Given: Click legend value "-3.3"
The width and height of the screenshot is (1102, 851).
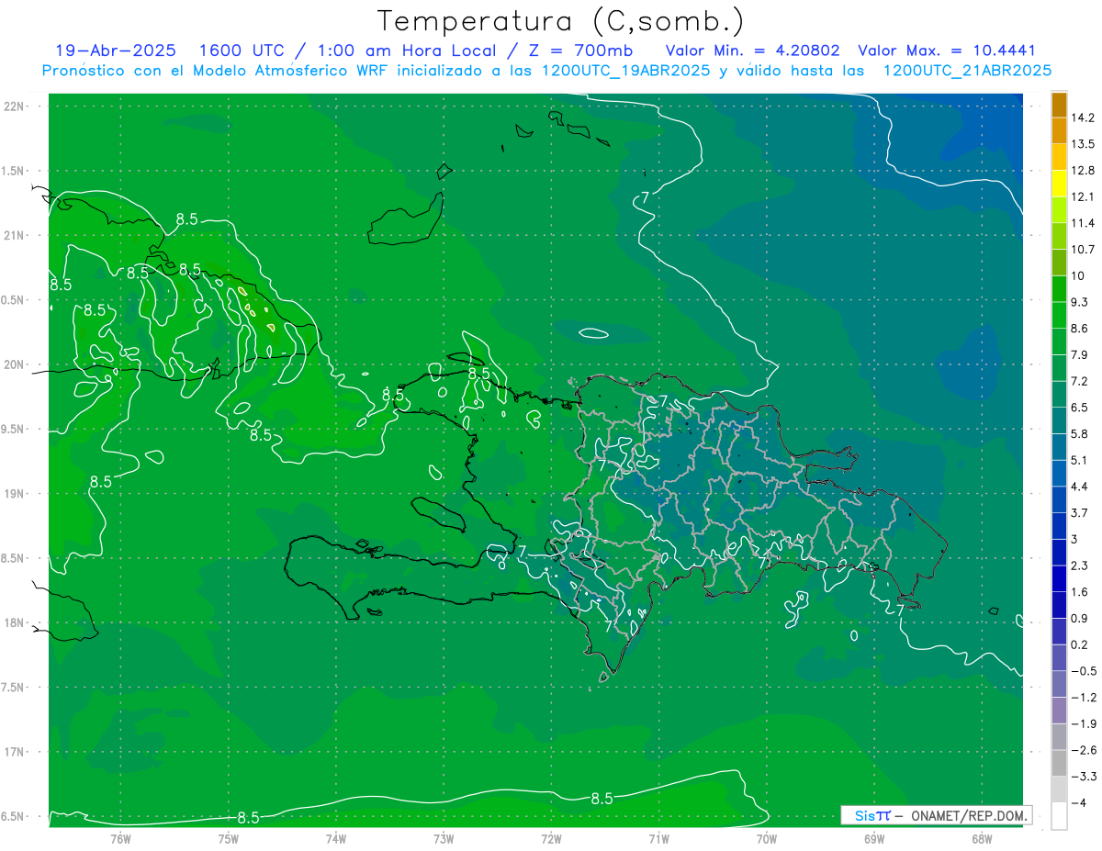Looking at the screenshot, I should click(1084, 776).
